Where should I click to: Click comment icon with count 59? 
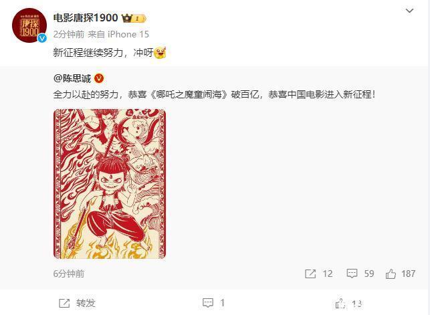pos(352,274)
